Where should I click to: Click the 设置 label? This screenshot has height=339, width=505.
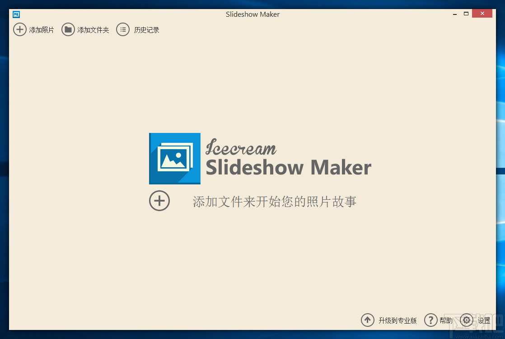484,320
